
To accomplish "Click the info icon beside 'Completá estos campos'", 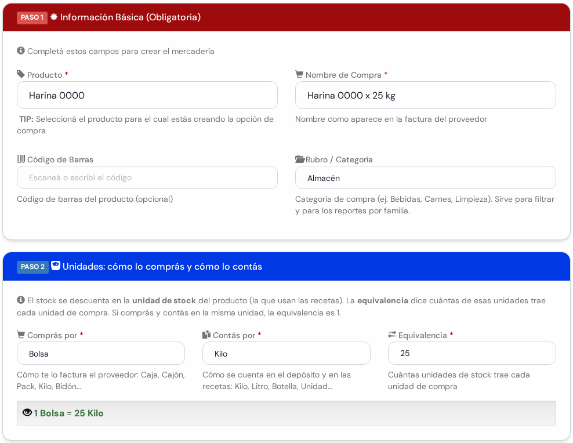I will pyautogui.click(x=21, y=50).
